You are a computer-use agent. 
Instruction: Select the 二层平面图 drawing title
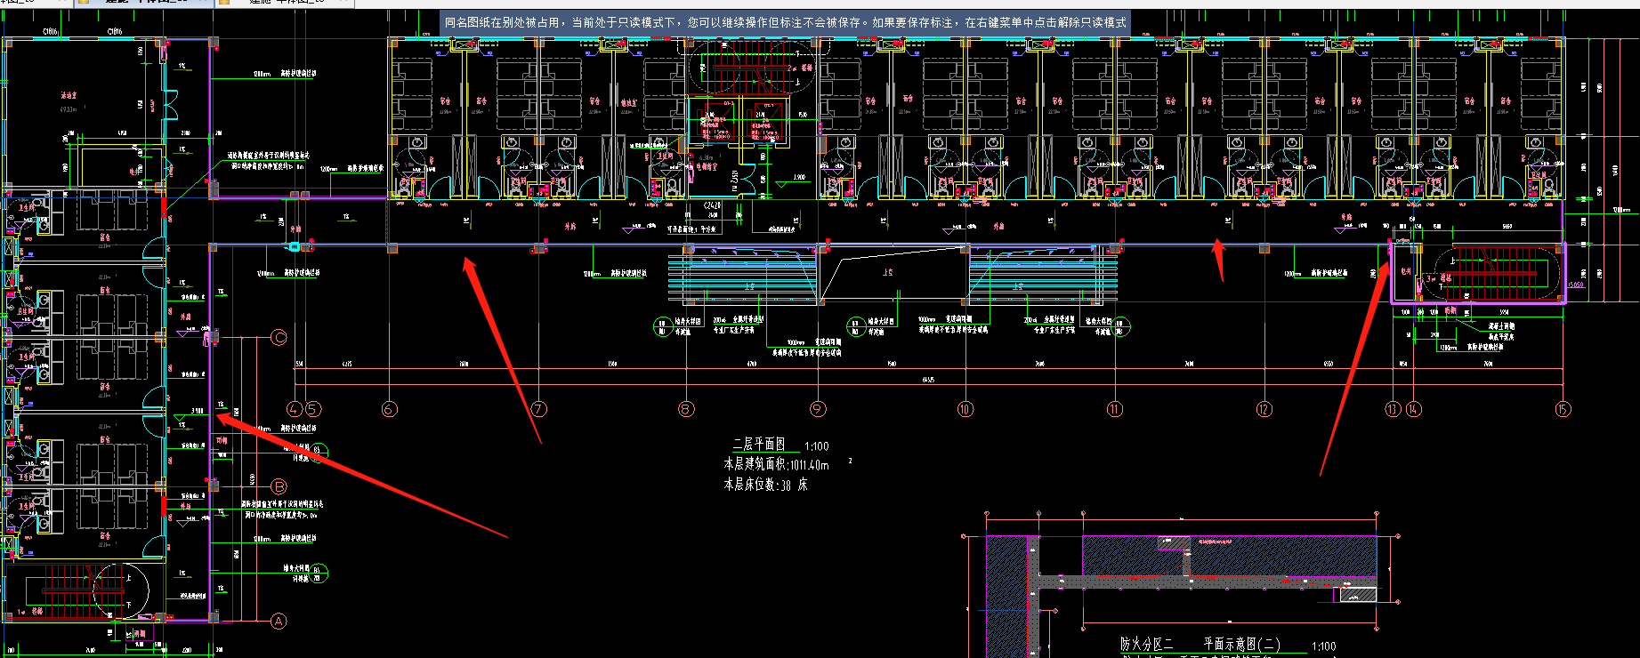[759, 445]
